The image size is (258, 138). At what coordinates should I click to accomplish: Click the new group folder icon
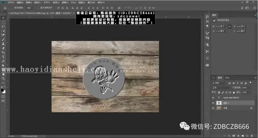click(x=243, y=136)
